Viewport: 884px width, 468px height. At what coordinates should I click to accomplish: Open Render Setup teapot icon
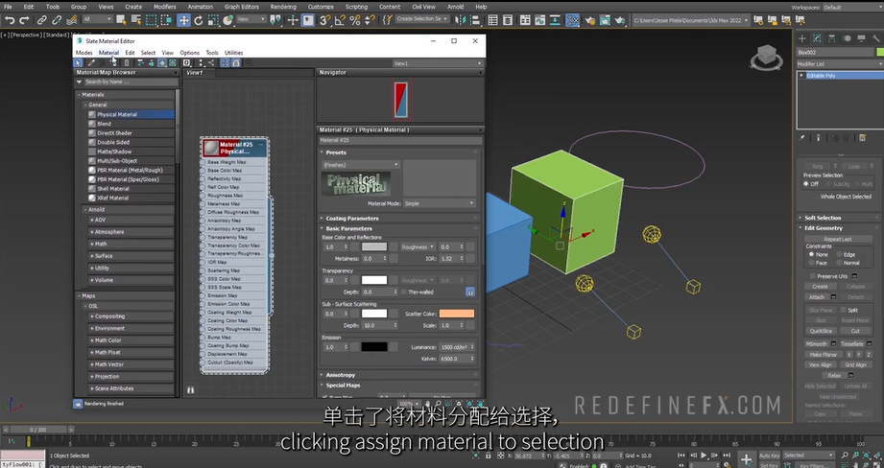pyautogui.click(x=590, y=20)
